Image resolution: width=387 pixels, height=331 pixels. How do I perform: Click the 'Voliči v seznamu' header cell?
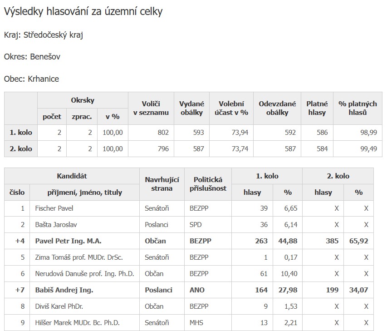[x=151, y=108]
